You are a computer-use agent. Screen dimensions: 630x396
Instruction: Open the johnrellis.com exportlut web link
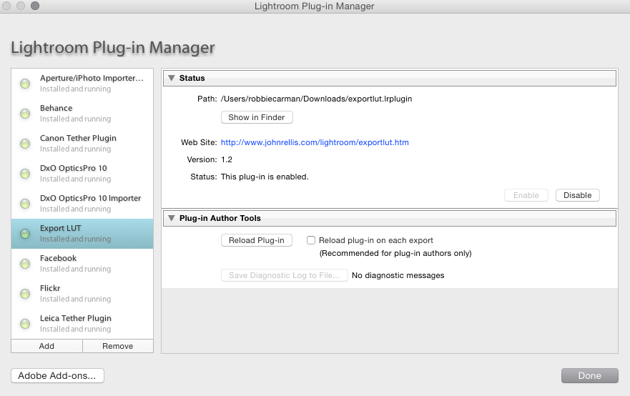315,142
